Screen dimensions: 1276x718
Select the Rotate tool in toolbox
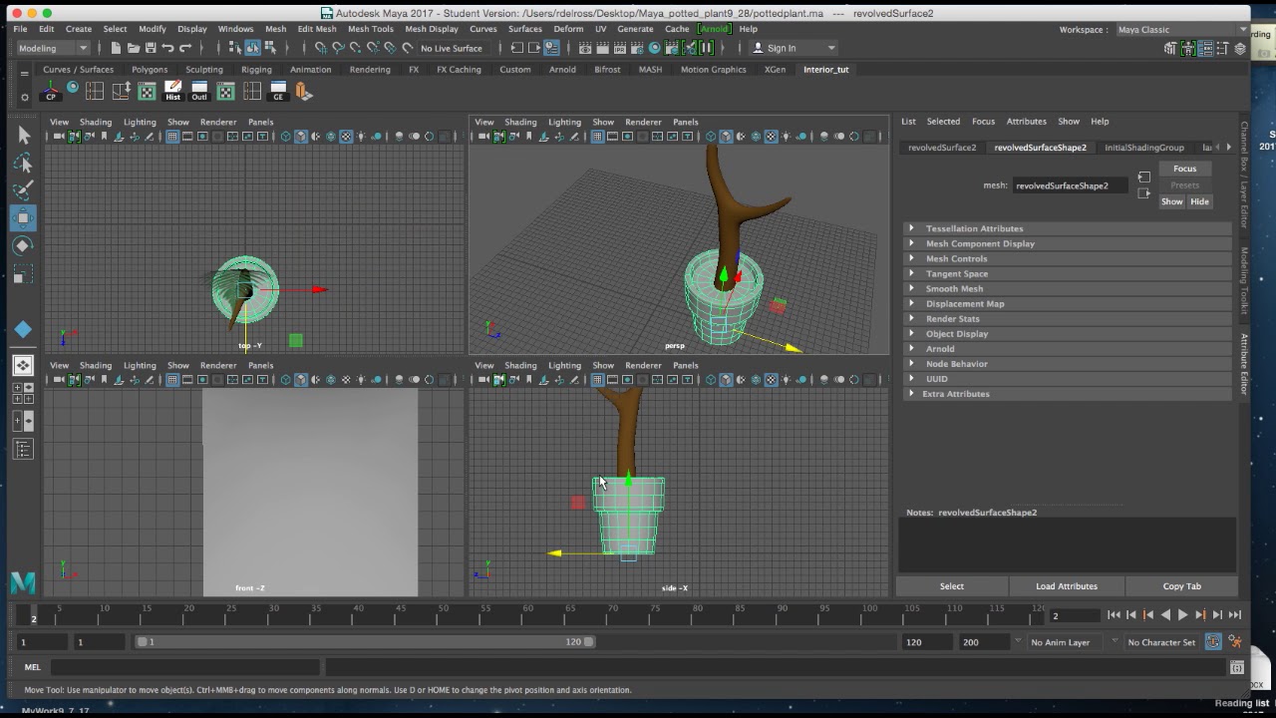click(24, 245)
